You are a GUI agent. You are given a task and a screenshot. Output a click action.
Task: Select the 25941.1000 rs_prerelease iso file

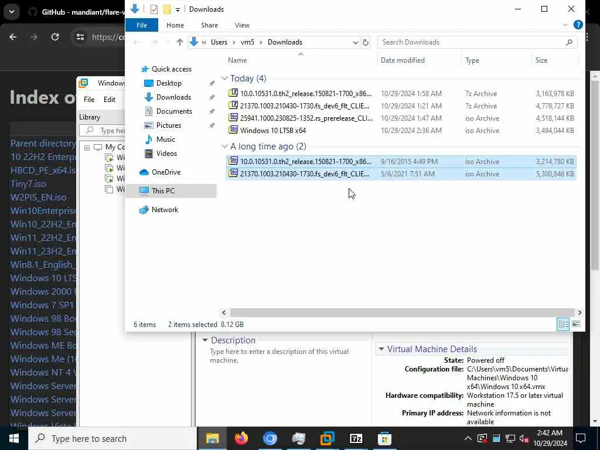pos(401,118)
